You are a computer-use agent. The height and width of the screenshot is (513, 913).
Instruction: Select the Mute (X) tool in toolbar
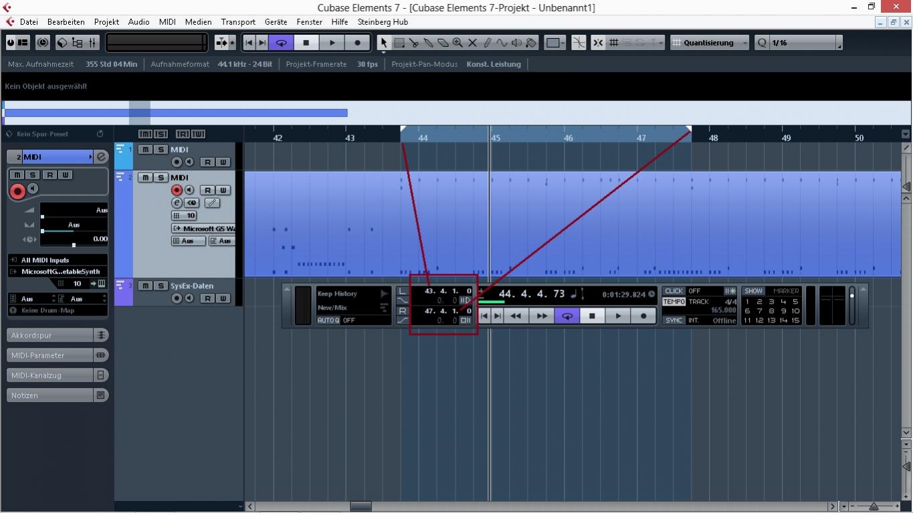(x=472, y=43)
